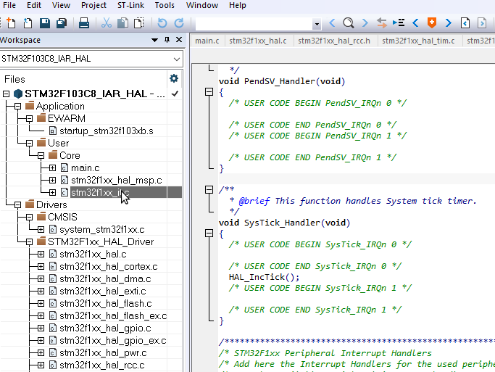
Task: Navigate forward in file history
Action: tap(482, 23)
